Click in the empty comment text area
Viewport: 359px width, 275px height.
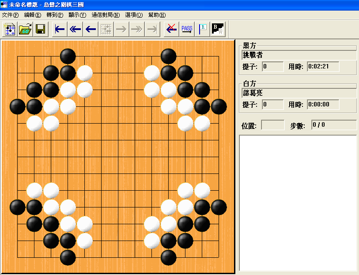pos(298,203)
